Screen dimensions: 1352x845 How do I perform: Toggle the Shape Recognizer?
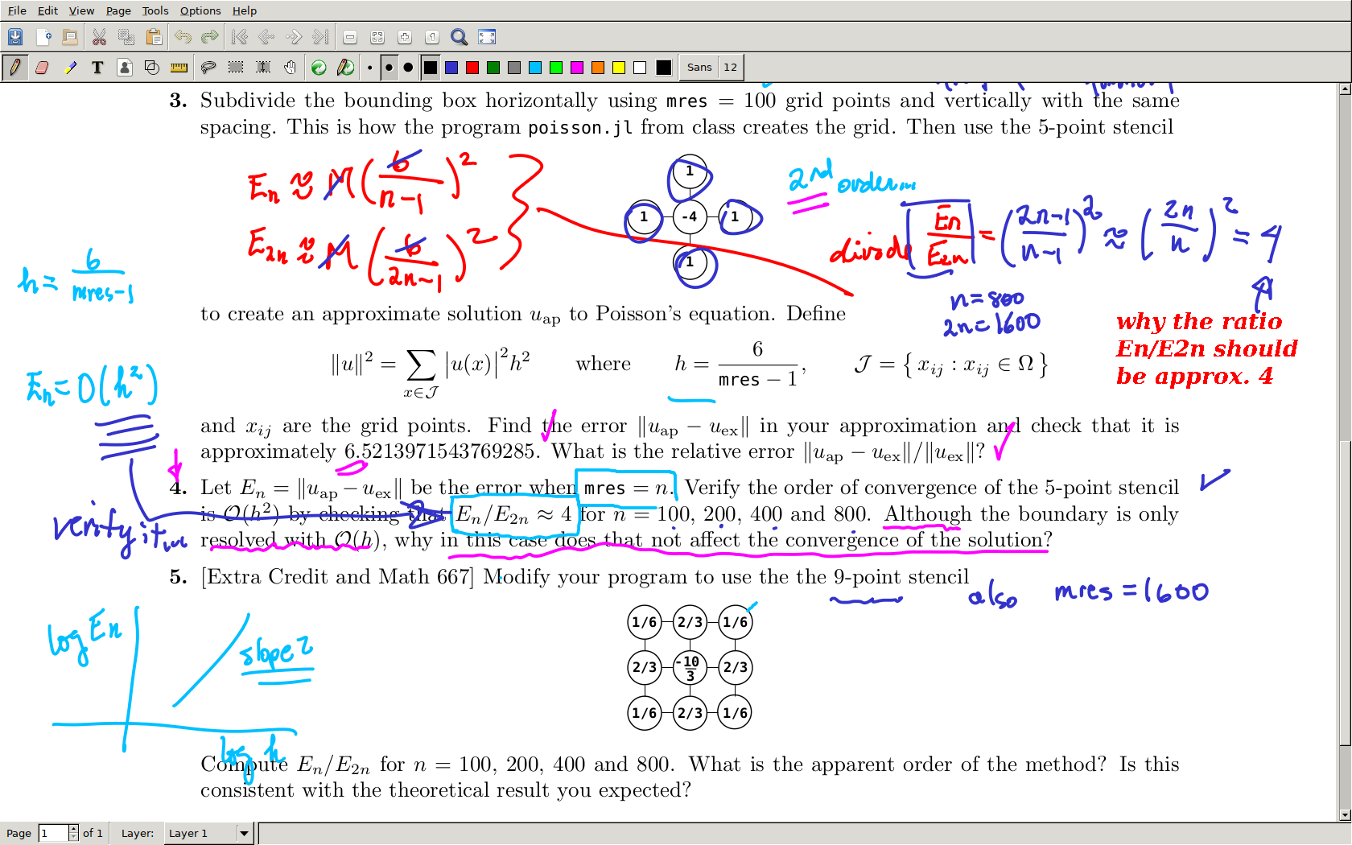click(x=152, y=68)
